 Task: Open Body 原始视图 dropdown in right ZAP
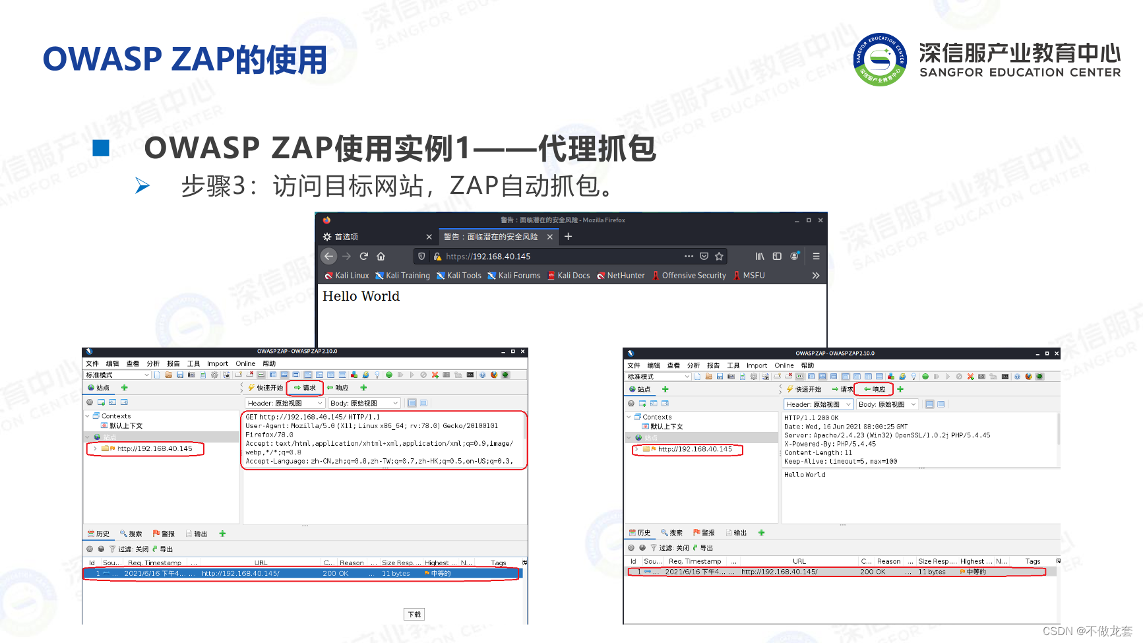(x=887, y=404)
